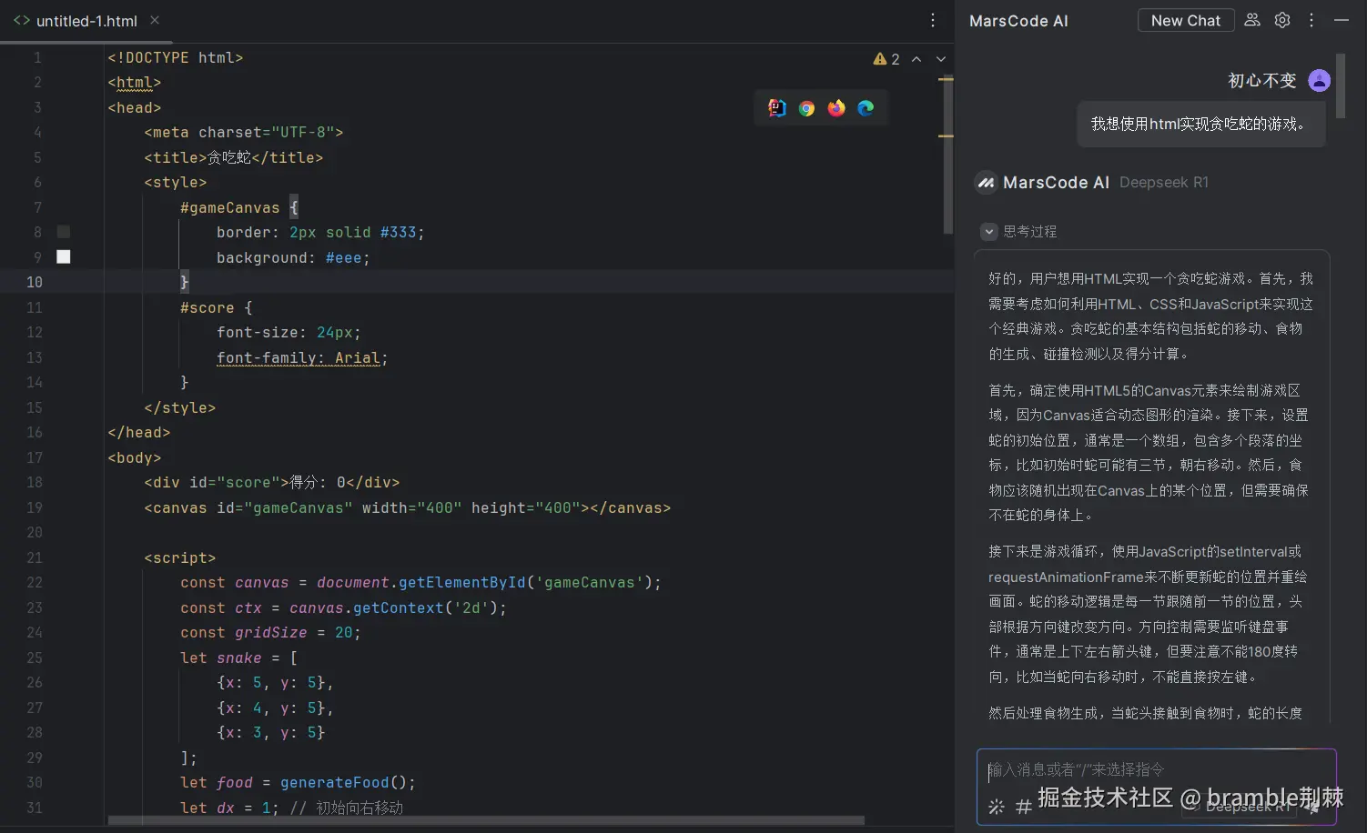The height and width of the screenshot is (833, 1367).
Task: Launch Firefox from the floating browser icons
Action: pos(835,107)
